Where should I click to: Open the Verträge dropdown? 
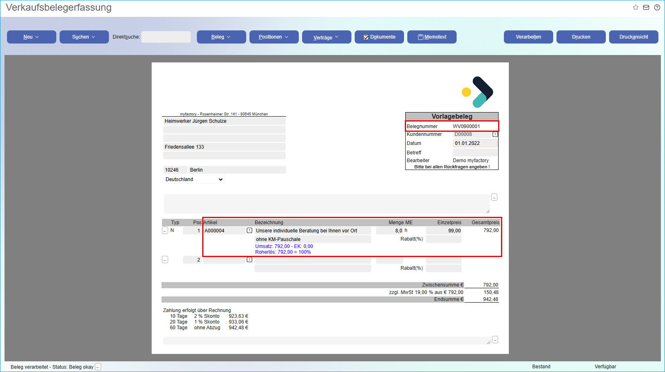327,37
